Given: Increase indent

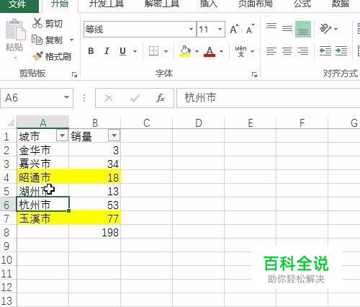Looking at the screenshot, I should (x=341, y=51).
